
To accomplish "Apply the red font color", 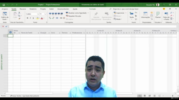I will coord(42,18).
